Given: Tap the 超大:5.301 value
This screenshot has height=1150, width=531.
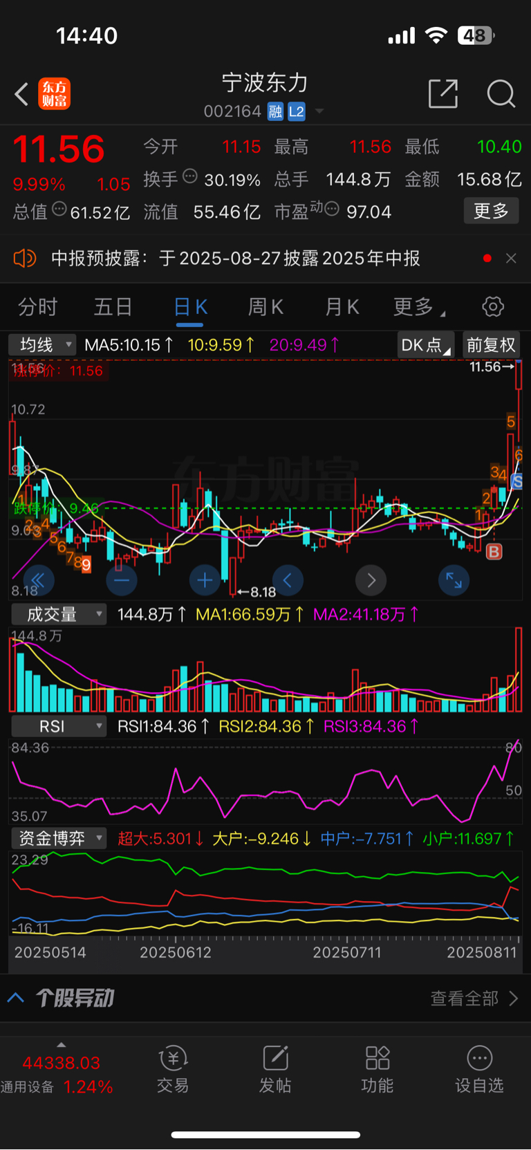Looking at the screenshot, I should [x=160, y=839].
